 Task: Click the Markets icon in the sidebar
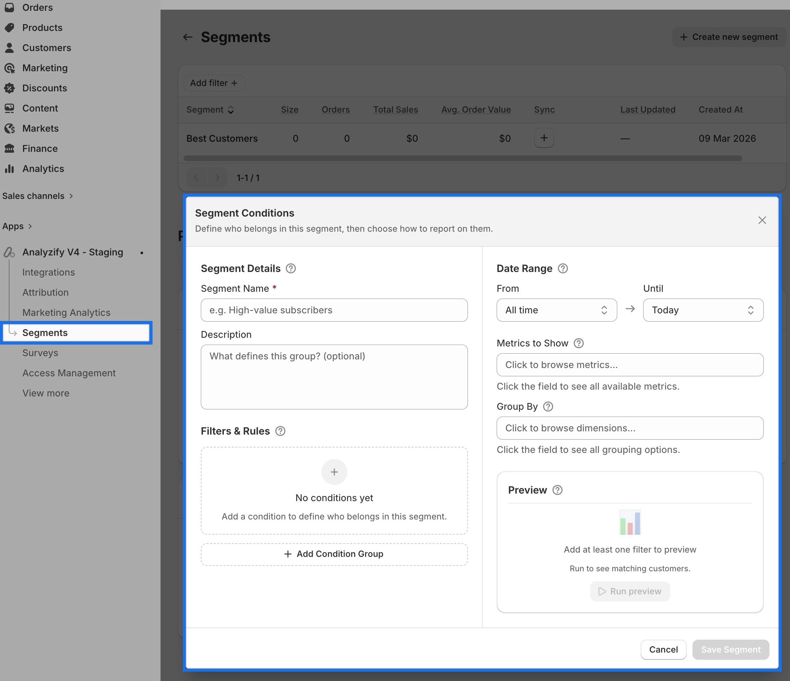9,128
